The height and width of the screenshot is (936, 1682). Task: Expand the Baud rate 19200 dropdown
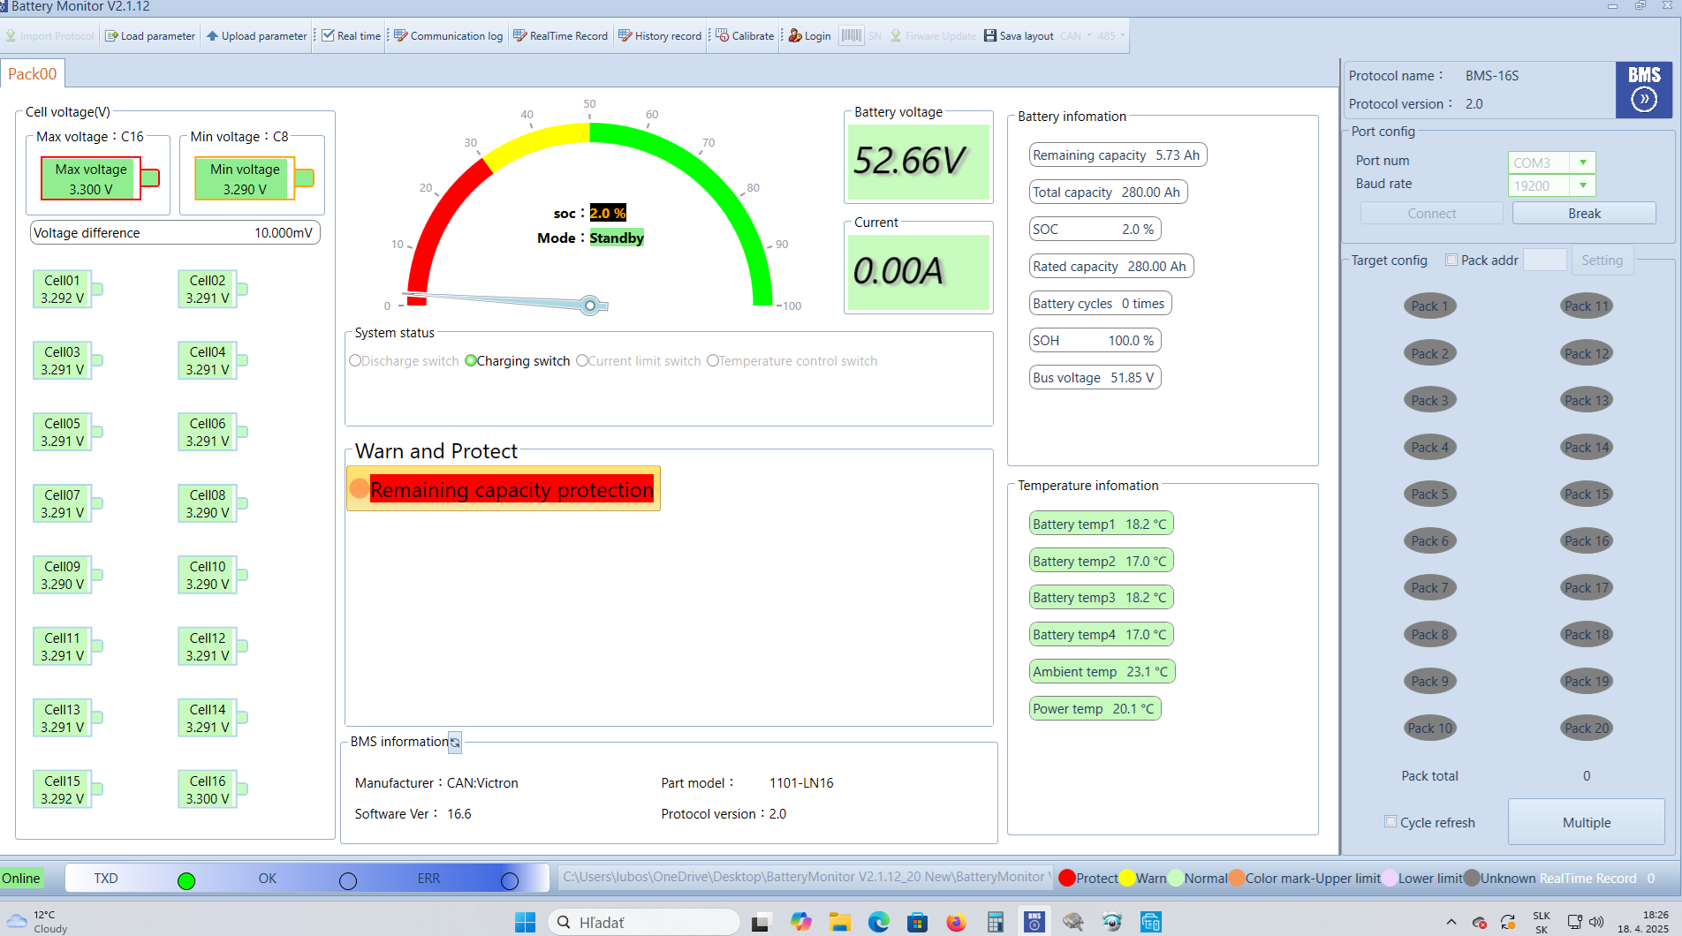click(x=1582, y=185)
